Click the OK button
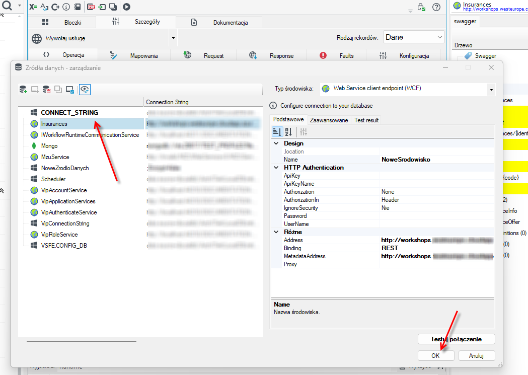 [436, 356]
